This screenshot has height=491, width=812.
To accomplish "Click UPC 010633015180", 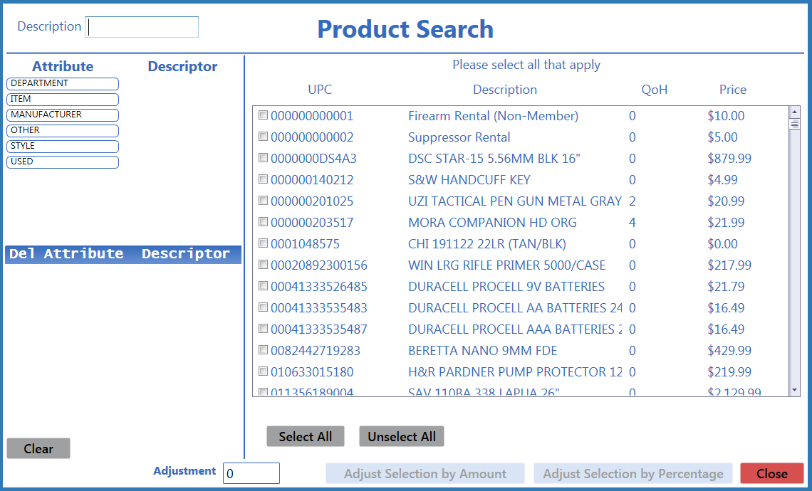I will [x=312, y=372].
